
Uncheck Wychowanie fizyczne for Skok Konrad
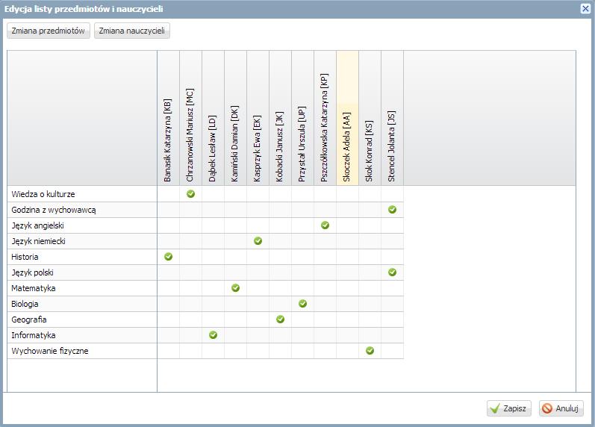tap(370, 351)
